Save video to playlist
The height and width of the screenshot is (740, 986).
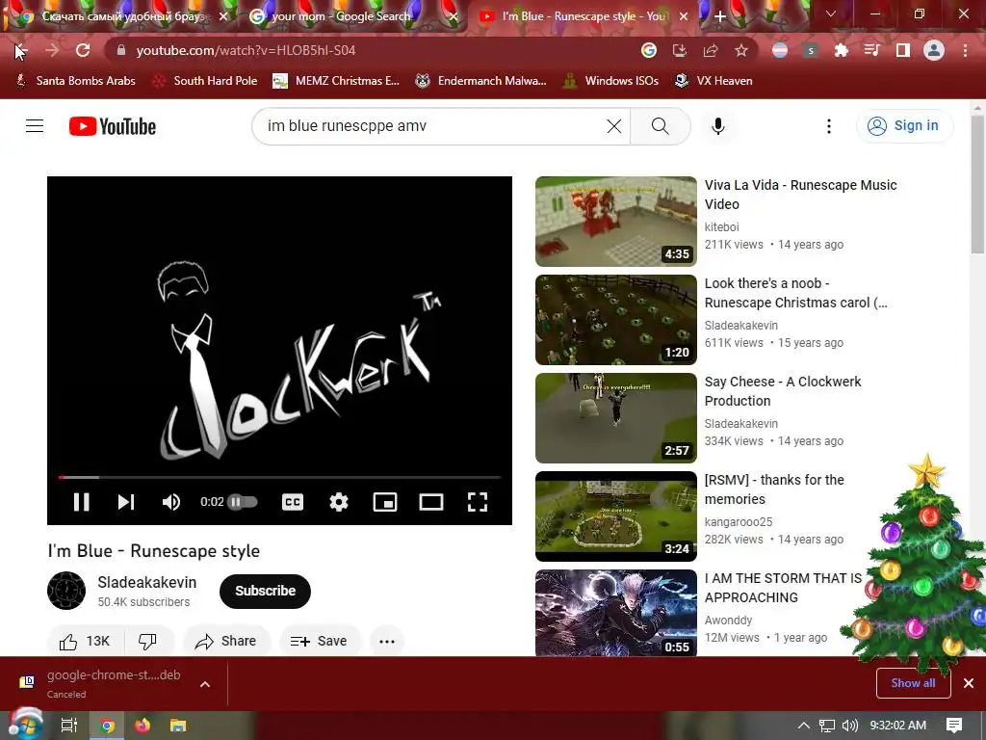(x=320, y=641)
